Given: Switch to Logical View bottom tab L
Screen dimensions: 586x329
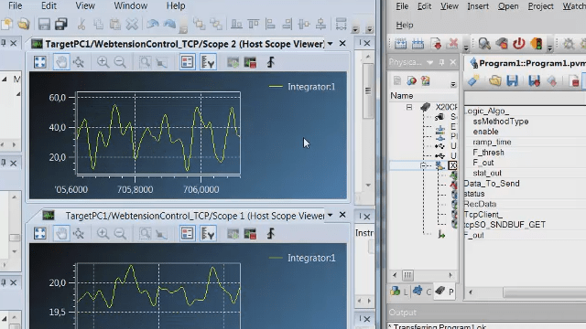Looking at the screenshot, I should coord(399,292).
